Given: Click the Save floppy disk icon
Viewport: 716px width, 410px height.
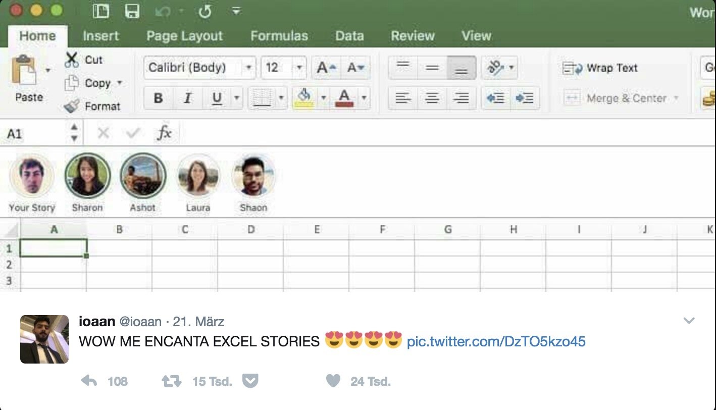Looking at the screenshot, I should coord(132,12).
